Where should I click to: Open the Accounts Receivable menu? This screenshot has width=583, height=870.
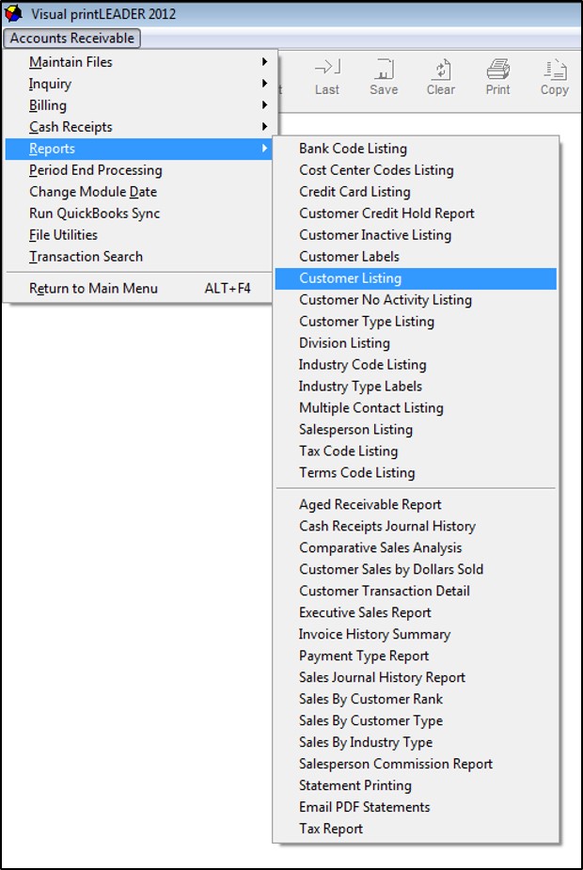pos(72,39)
